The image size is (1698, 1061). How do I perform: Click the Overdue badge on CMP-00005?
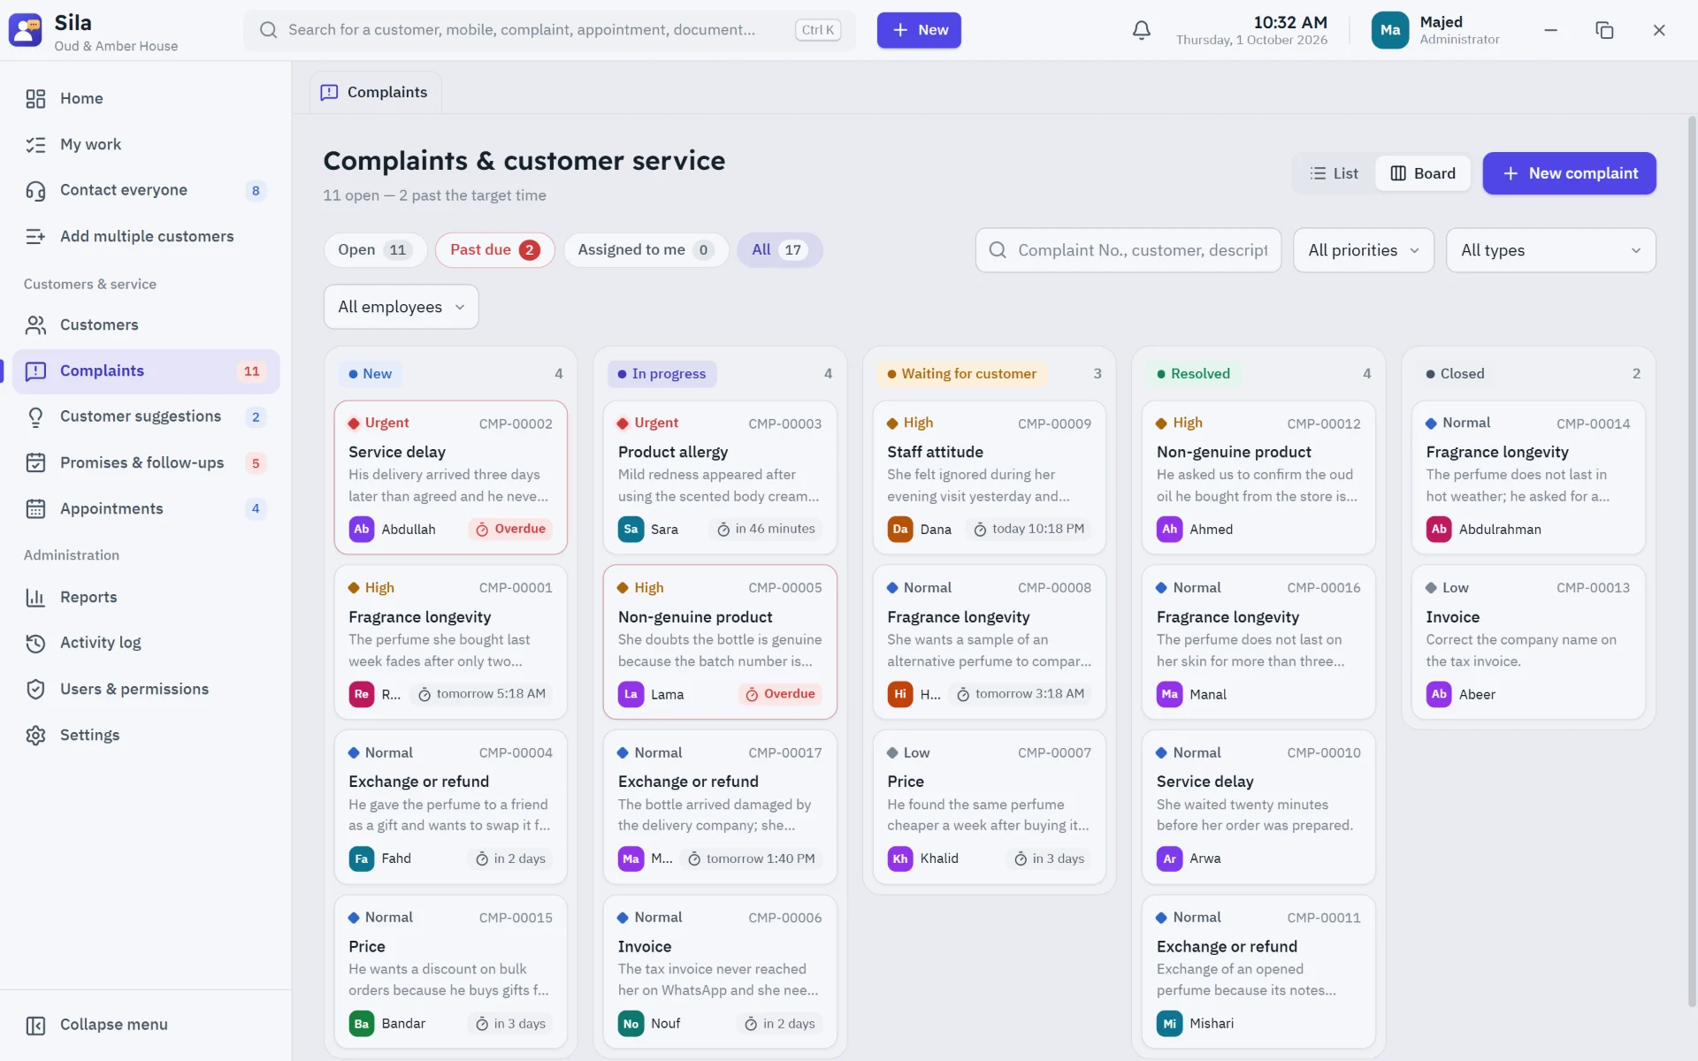[x=780, y=694]
